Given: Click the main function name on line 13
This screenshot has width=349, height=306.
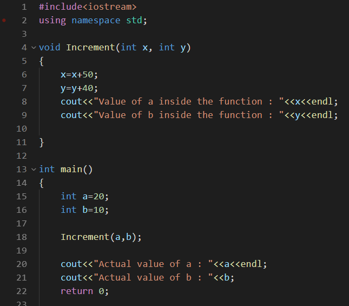Looking at the screenshot, I should 71,170.
